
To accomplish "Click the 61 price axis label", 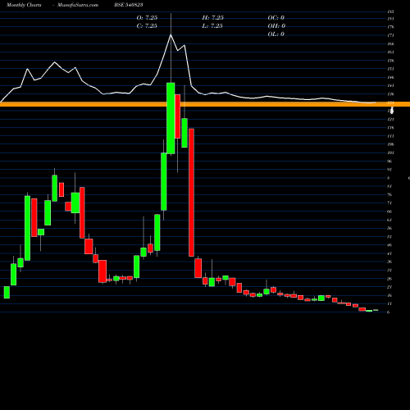I will coord(389,220).
